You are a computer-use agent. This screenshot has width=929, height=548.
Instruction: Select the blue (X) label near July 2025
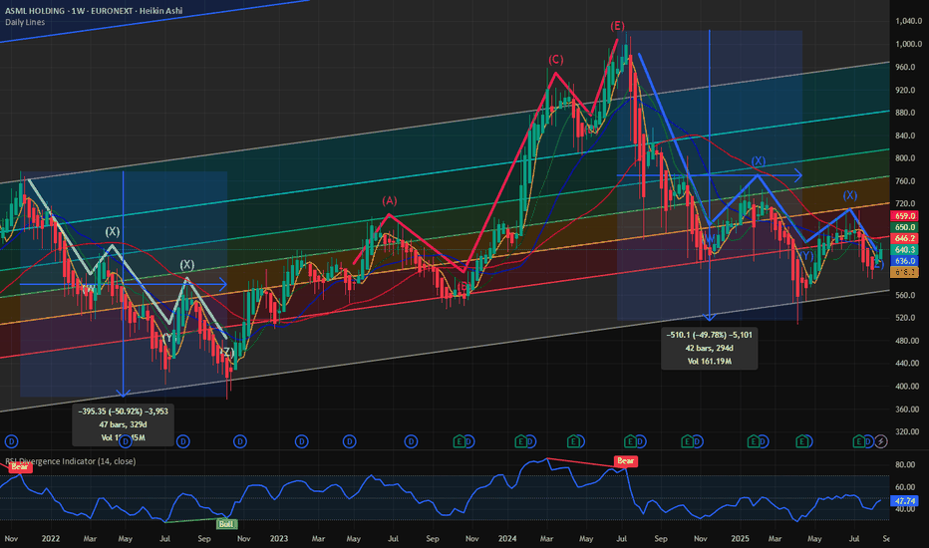point(849,195)
